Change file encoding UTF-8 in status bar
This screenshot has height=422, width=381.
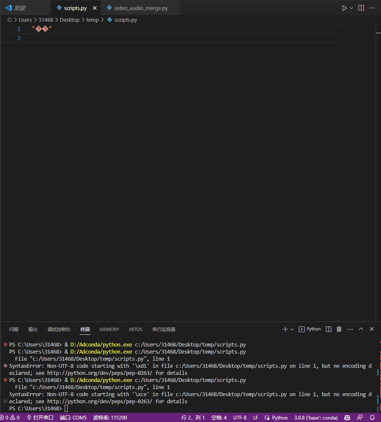point(240,417)
